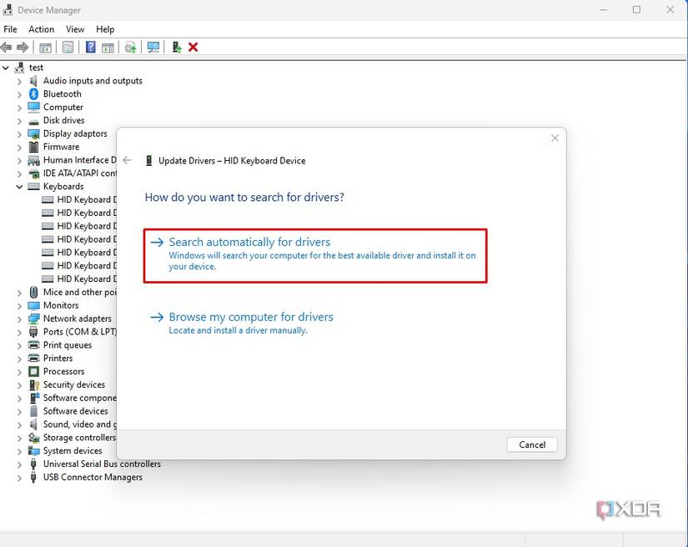
Task: Expand the USB Connector Managers node
Action: (19, 478)
